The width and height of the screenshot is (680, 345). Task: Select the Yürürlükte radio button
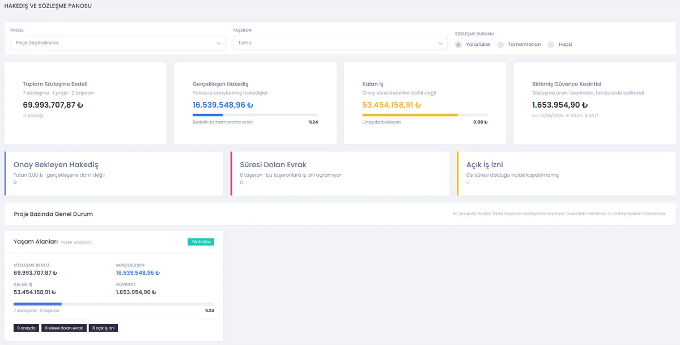pos(458,44)
